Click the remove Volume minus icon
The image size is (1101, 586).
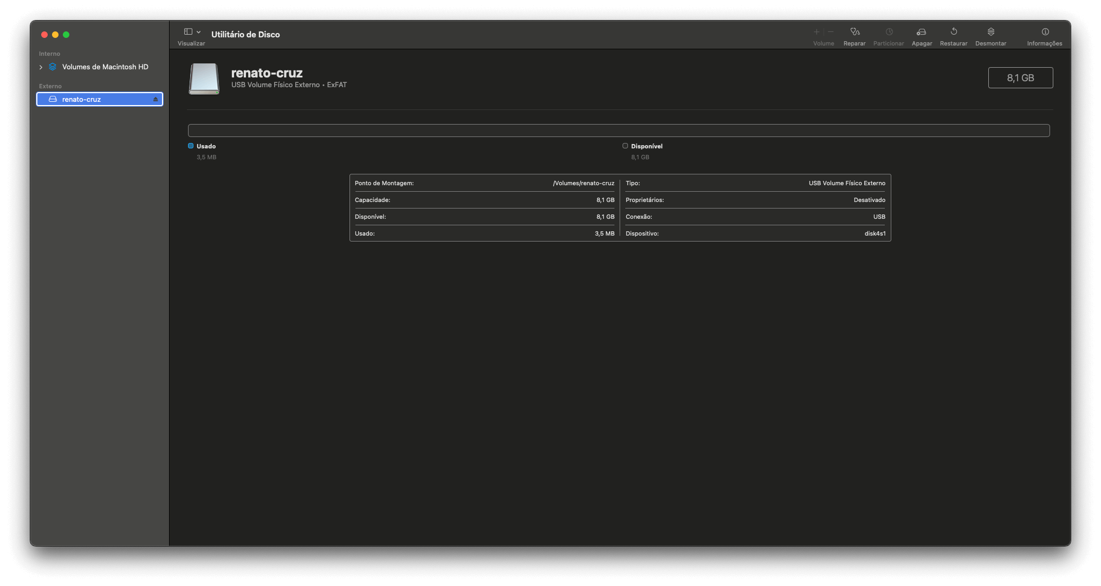[831, 32]
